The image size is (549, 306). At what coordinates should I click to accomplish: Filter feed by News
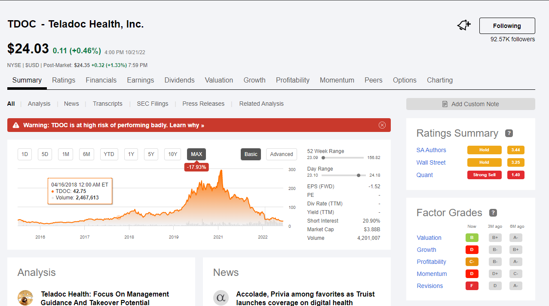(x=71, y=104)
